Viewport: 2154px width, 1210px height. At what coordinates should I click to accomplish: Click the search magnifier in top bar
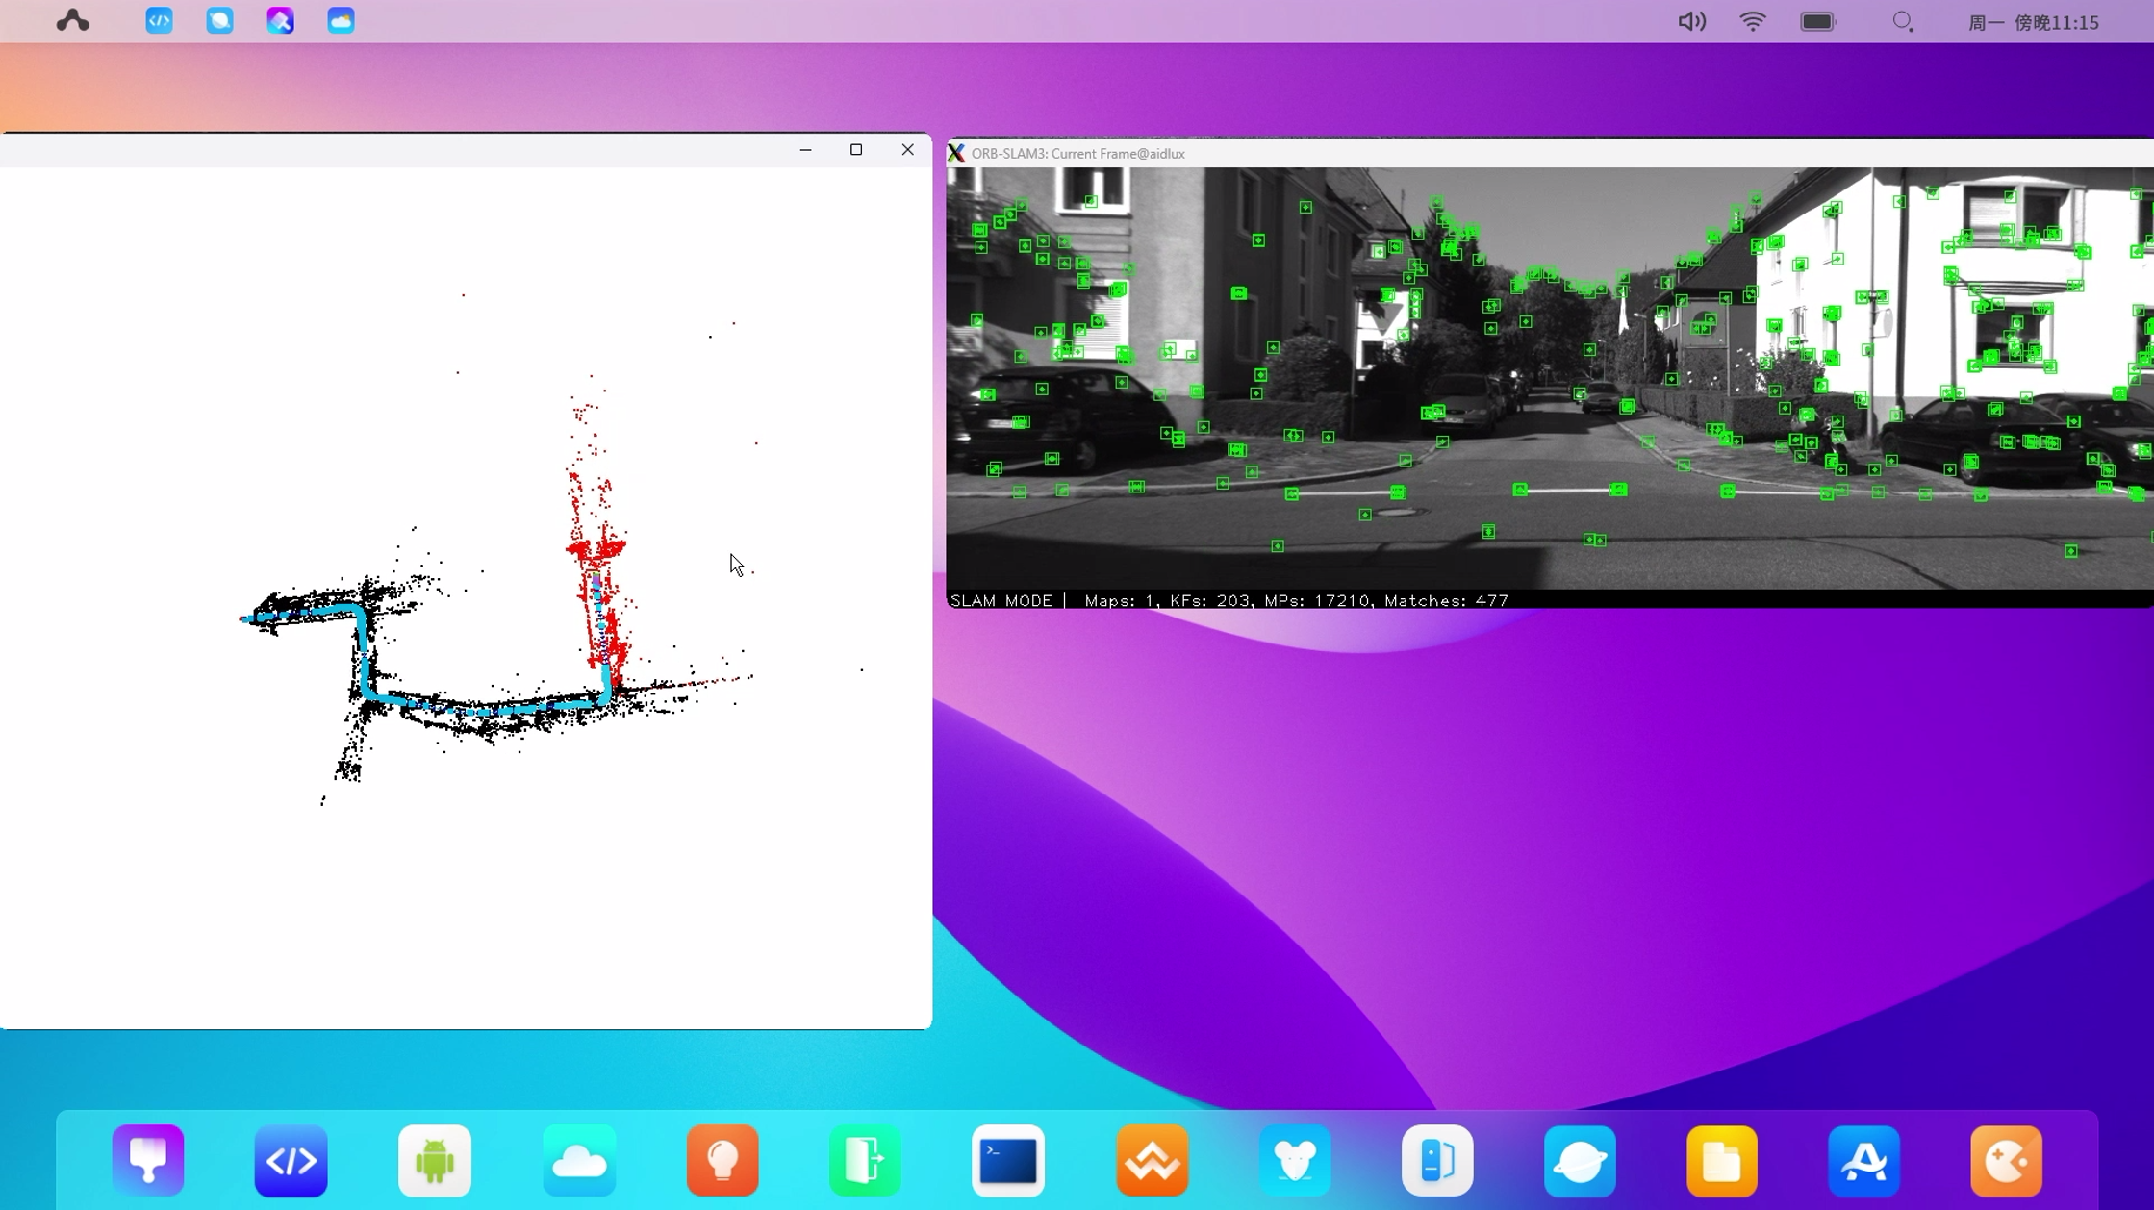click(1902, 21)
